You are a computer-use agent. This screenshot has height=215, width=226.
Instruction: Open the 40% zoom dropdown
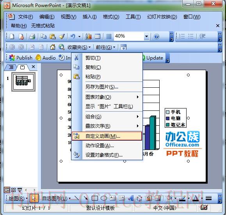point(147,36)
